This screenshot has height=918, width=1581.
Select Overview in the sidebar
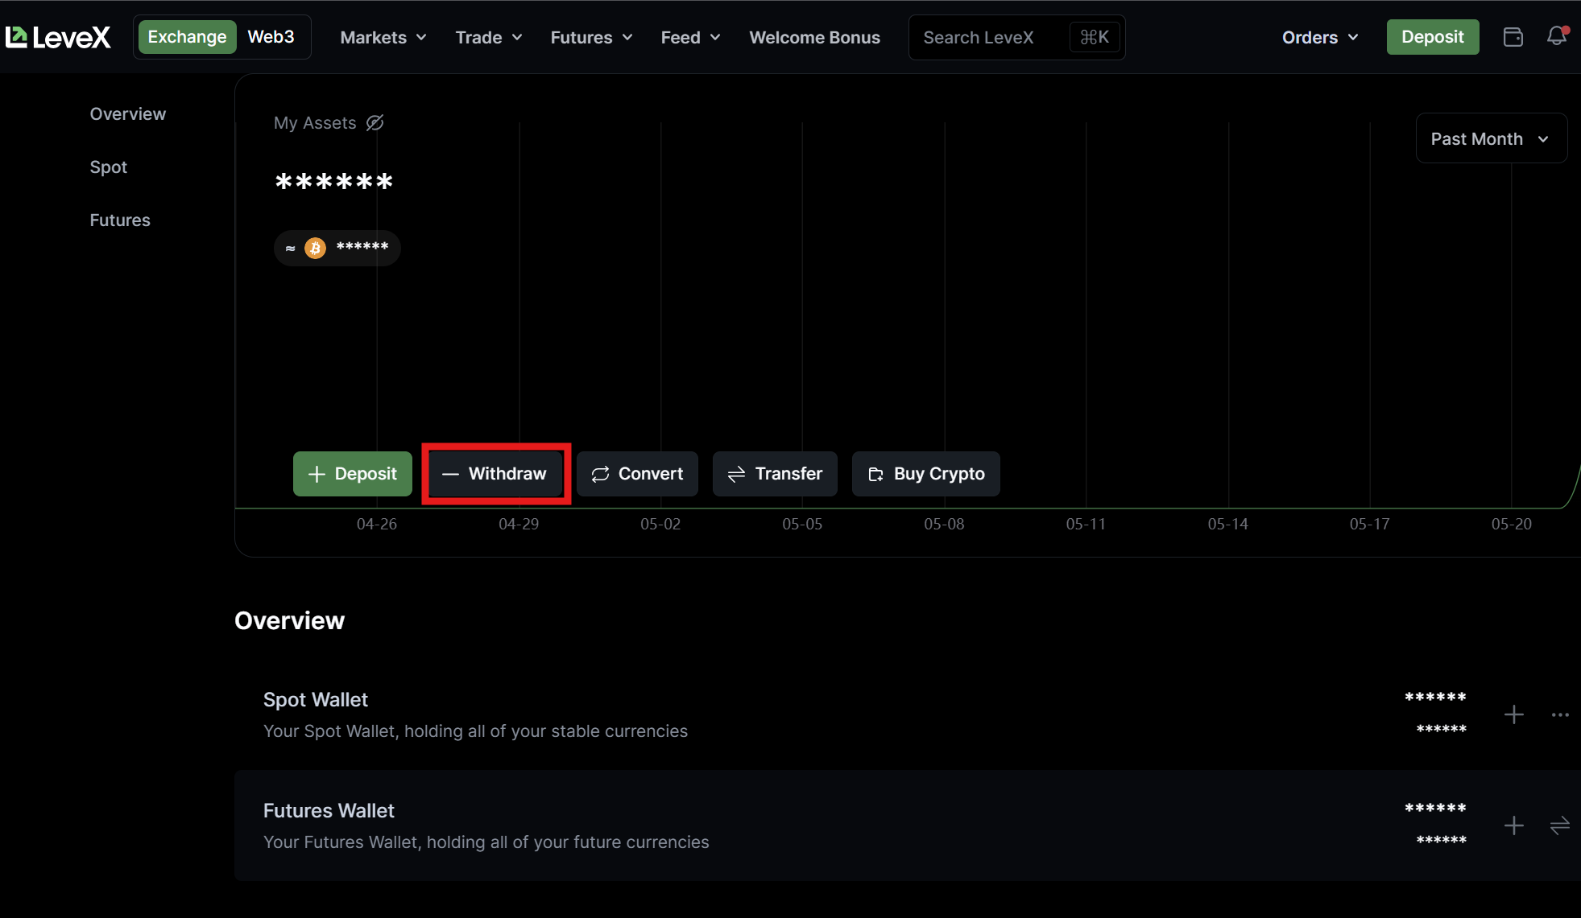tap(128, 114)
